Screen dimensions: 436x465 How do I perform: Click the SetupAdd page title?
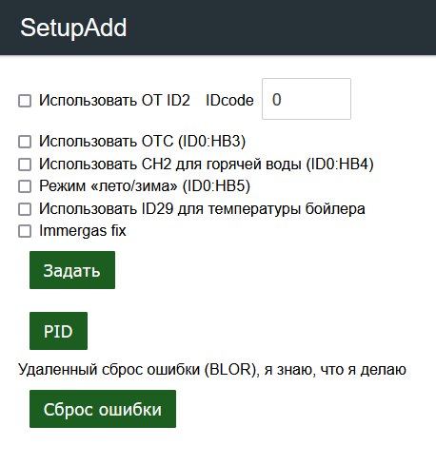(x=73, y=28)
